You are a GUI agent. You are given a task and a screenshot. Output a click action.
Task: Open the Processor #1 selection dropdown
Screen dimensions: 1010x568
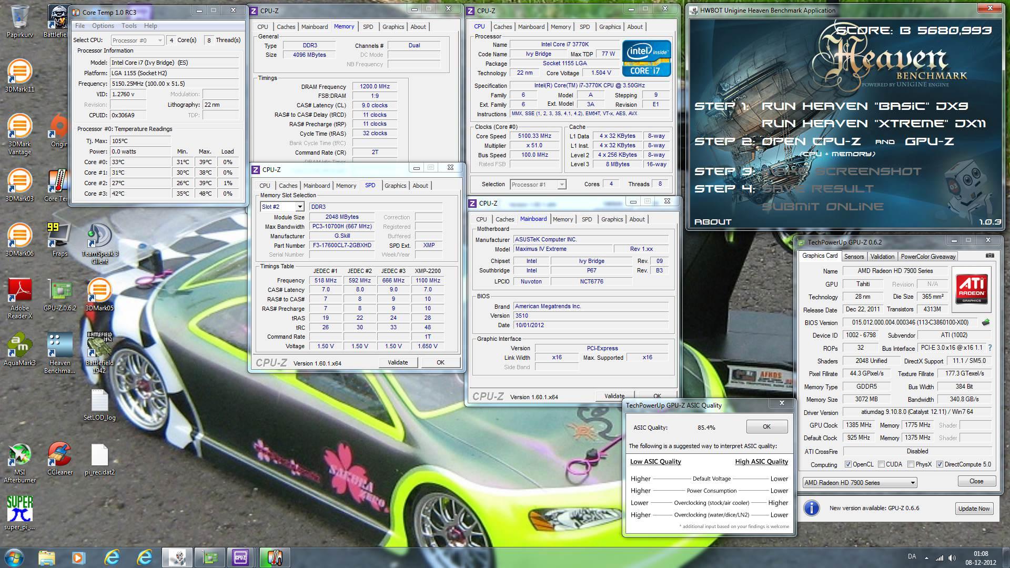coord(538,185)
